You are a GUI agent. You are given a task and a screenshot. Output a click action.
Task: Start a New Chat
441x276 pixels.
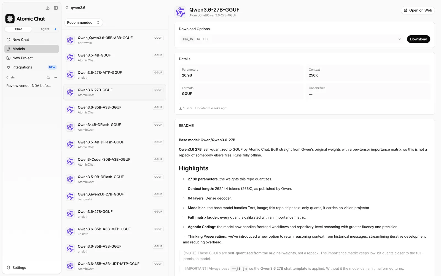[x=32, y=40]
